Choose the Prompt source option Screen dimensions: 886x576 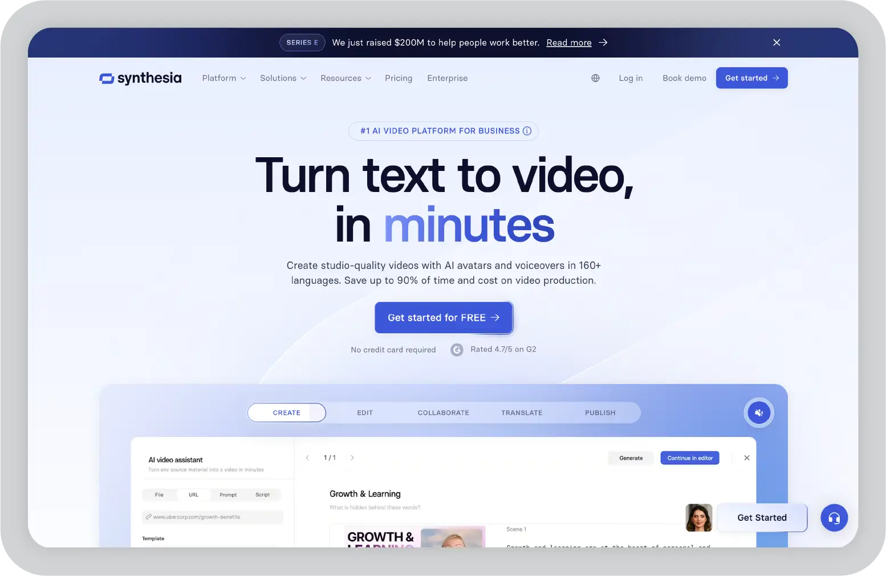point(228,495)
